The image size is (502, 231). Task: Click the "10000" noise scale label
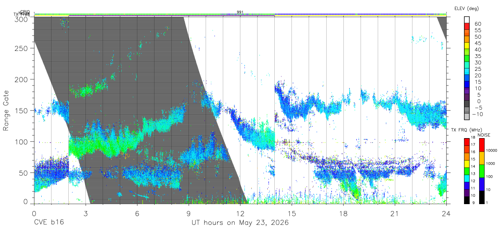tap(492, 150)
